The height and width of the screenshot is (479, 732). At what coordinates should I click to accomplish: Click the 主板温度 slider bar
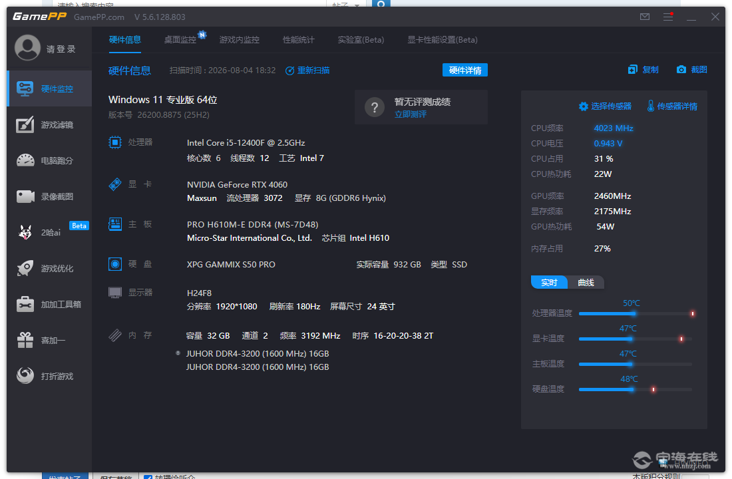coord(636,364)
